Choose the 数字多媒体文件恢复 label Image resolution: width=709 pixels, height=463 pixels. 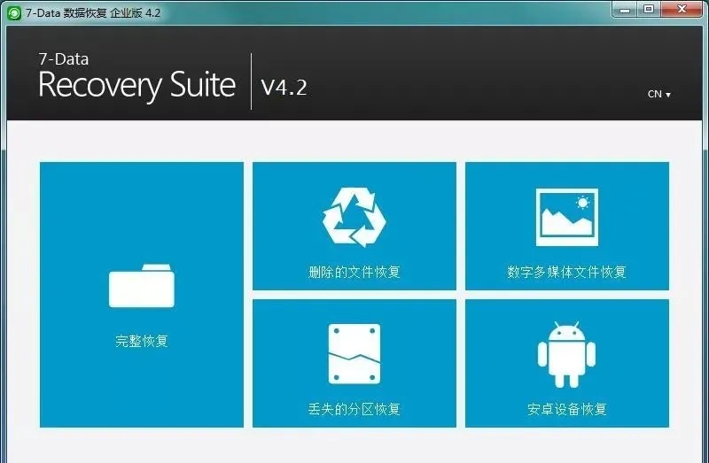[567, 272]
